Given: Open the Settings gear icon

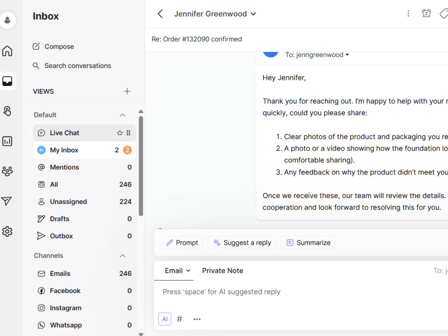Looking at the screenshot, I should pyautogui.click(x=7, y=232).
